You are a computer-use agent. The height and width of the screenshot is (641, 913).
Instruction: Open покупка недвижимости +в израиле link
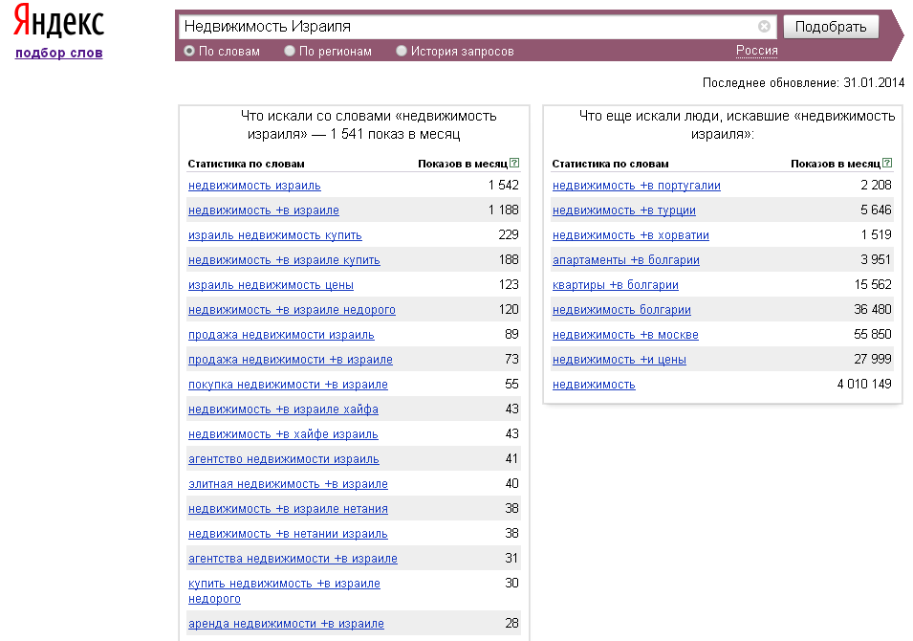tap(288, 385)
